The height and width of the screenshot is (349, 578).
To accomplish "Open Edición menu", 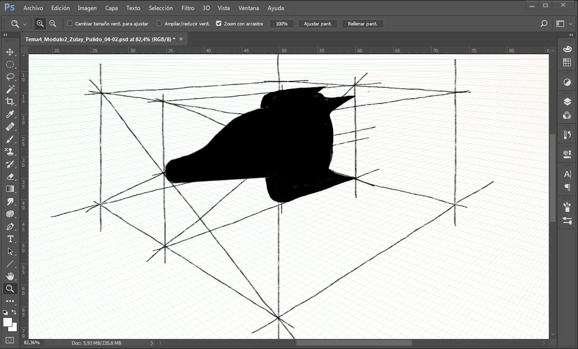I will pos(60,8).
